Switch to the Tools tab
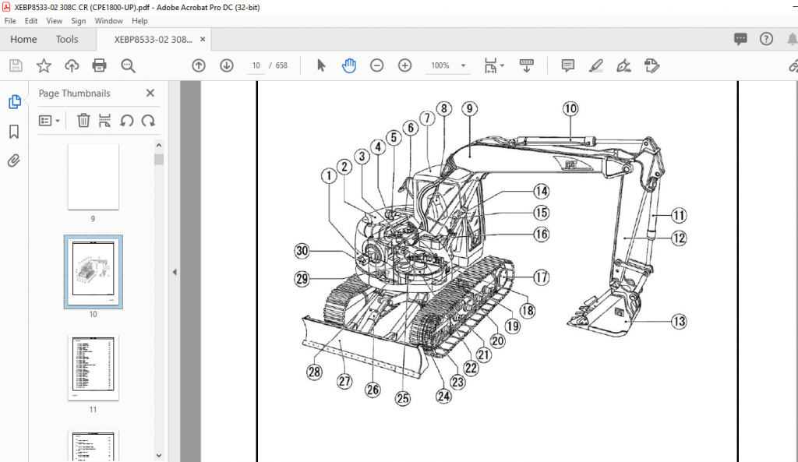The image size is (798, 462). 67,39
